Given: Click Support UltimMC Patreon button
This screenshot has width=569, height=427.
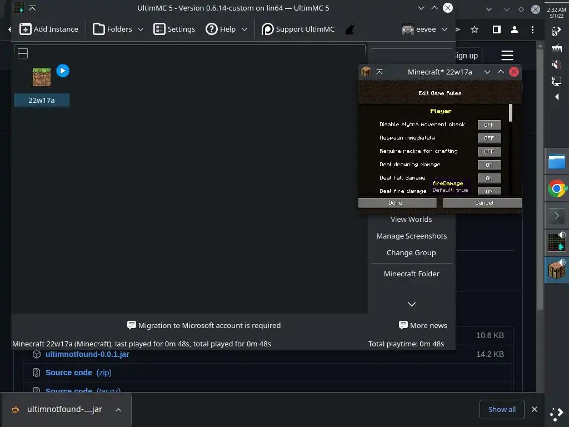Looking at the screenshot, I should coord(298,29).
